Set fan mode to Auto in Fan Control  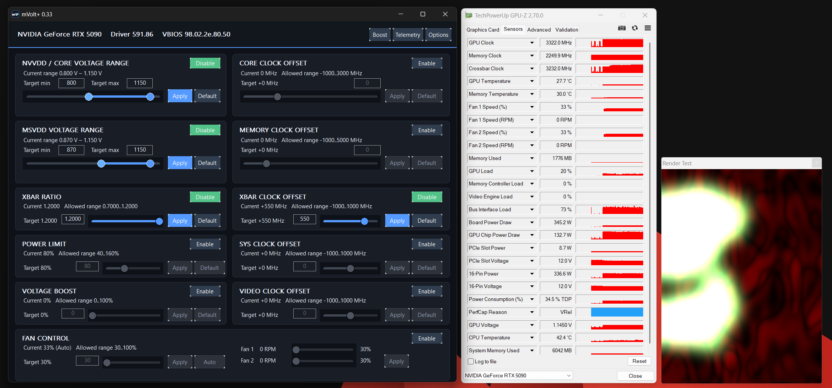pyautogui.click(x=210, y=362)
